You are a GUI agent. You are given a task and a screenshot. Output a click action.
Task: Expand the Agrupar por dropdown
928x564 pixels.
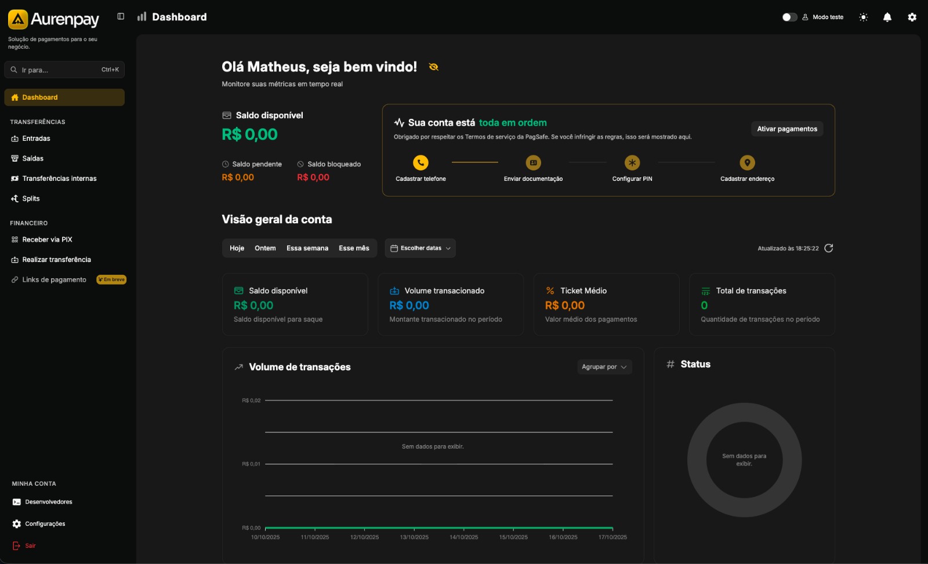pos(604,367)
